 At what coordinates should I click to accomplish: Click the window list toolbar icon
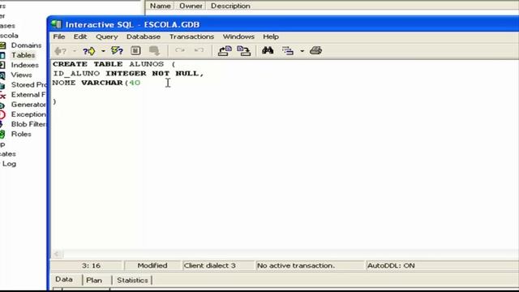287,50
